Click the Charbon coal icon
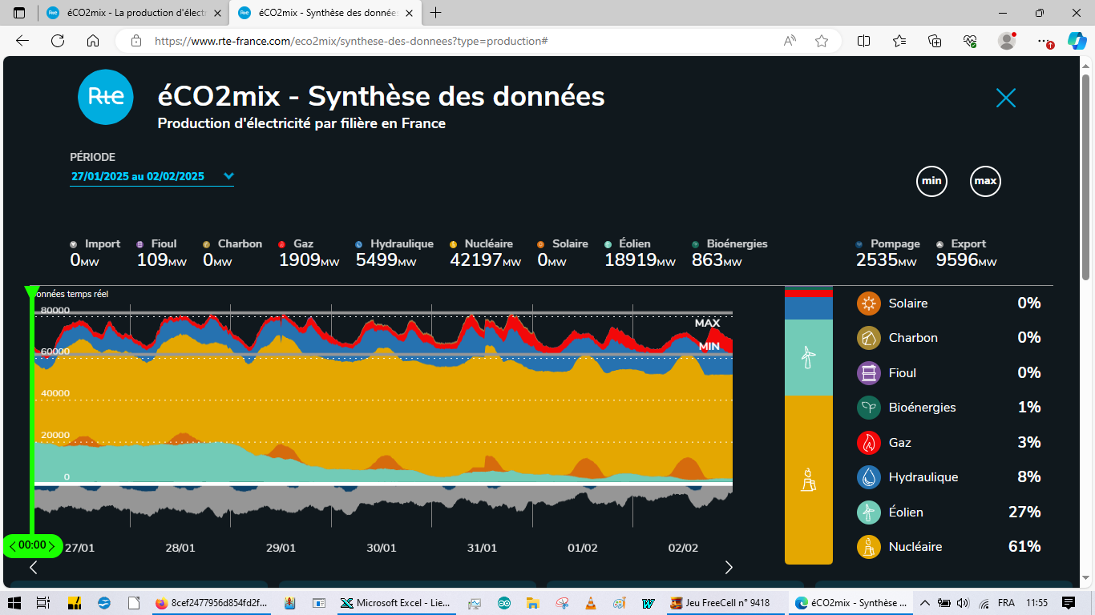1095x615 pixels. [x=869, y=338]
